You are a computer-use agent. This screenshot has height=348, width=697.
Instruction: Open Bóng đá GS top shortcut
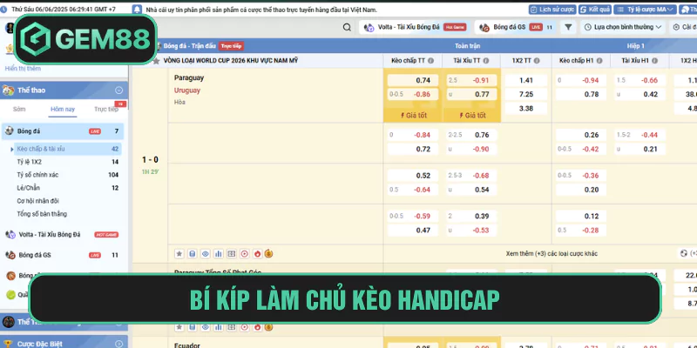516,27
